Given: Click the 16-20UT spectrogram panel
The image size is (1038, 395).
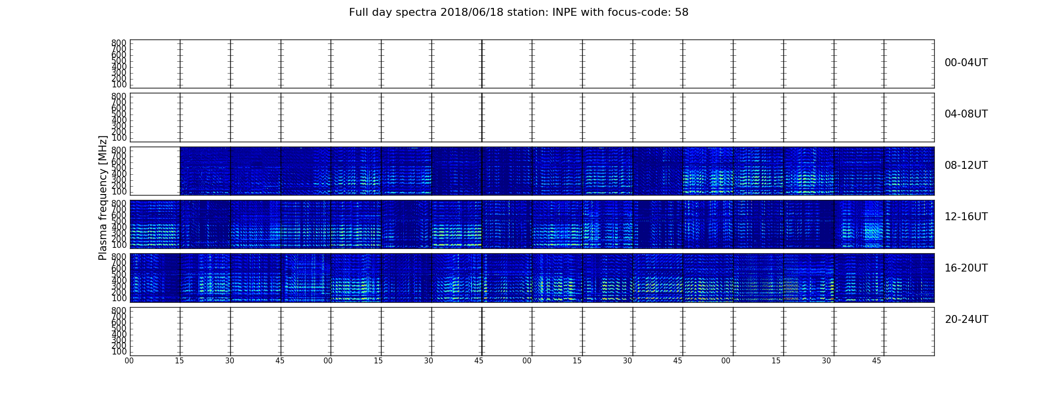Looking at the screenshot, I should pyautogui.click(x=532, y=277).
